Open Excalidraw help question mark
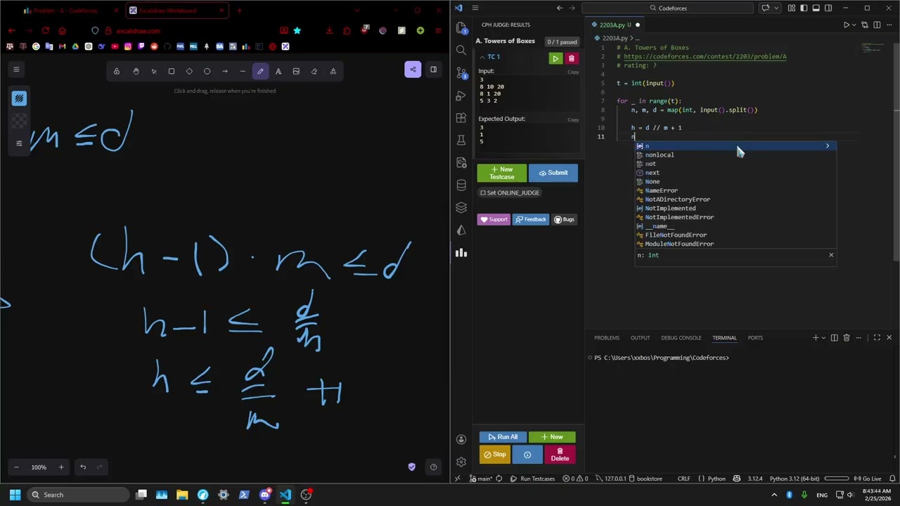 point(433,467)
